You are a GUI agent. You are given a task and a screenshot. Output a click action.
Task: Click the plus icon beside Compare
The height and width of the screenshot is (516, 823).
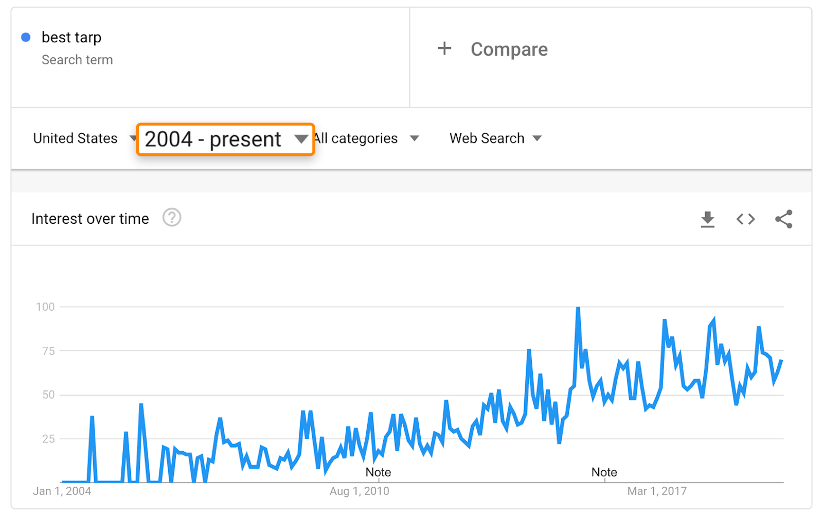[444, 49]
